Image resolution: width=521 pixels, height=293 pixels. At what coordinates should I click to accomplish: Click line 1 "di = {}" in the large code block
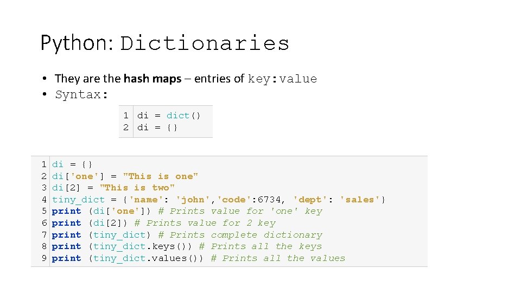coord(72,164)
